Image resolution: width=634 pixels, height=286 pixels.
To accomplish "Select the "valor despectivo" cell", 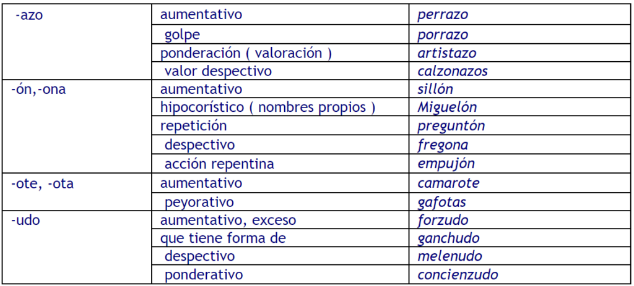I will [218, 71].
